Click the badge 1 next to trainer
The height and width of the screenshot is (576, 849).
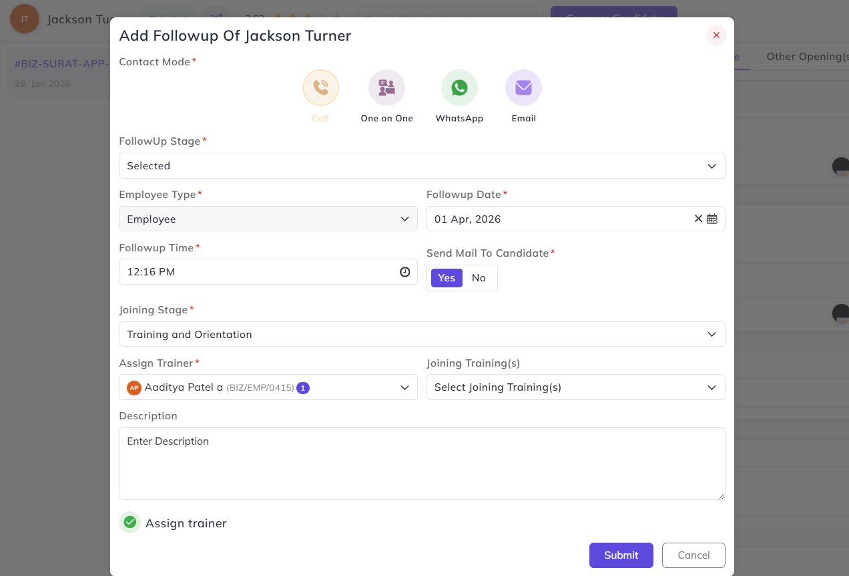[x=303, y=387]
